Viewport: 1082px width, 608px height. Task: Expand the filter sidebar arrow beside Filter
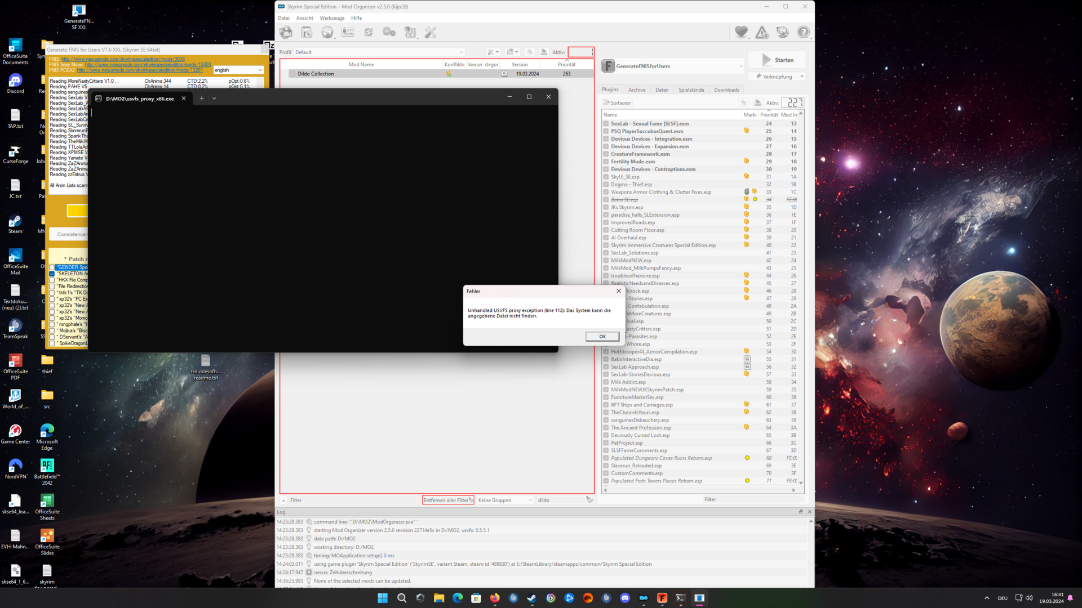click(283, 500)
